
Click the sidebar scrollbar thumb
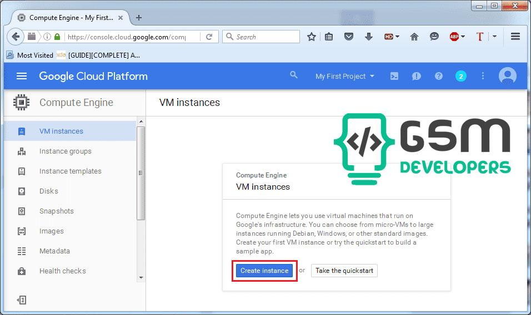click(x=141, y=173)
